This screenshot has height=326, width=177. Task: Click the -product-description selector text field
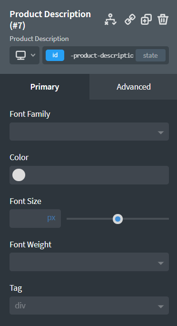click(102, 55)
